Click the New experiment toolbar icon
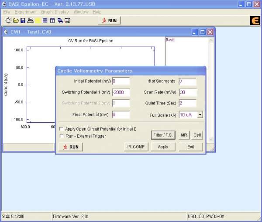The image size is (262, 222). (x=8, y=20)
